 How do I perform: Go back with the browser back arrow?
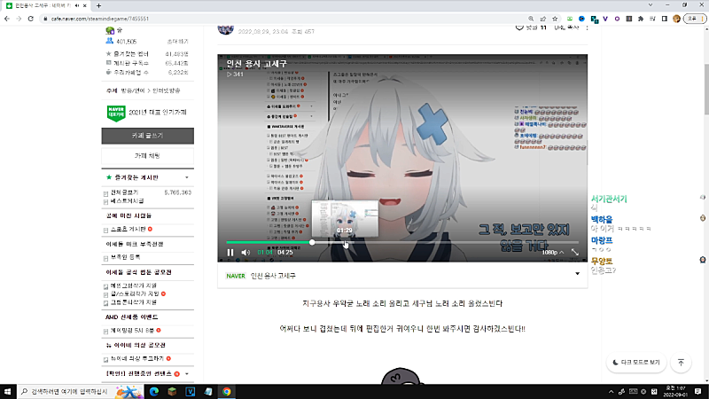(7, 19)
